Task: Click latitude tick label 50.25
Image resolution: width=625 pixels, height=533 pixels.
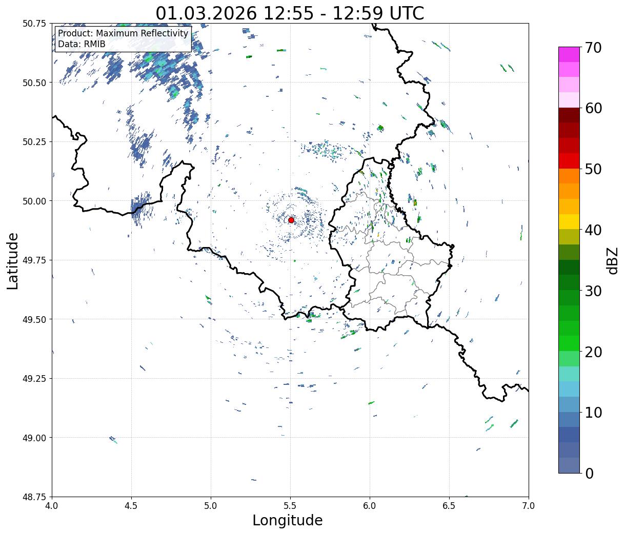Action: point(34,142)
